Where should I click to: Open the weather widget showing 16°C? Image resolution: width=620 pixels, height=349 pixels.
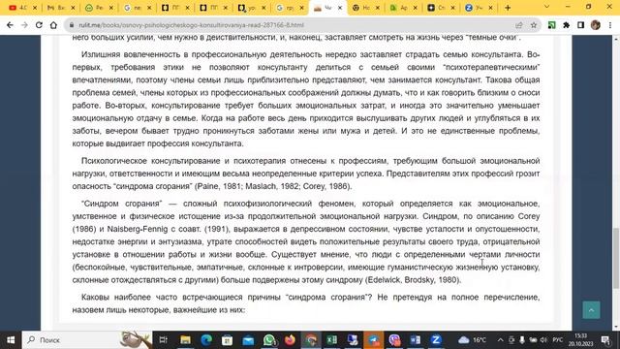coord(473,340)
